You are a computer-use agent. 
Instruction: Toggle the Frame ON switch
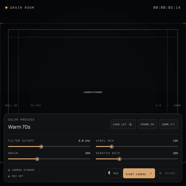click(147, 124)
